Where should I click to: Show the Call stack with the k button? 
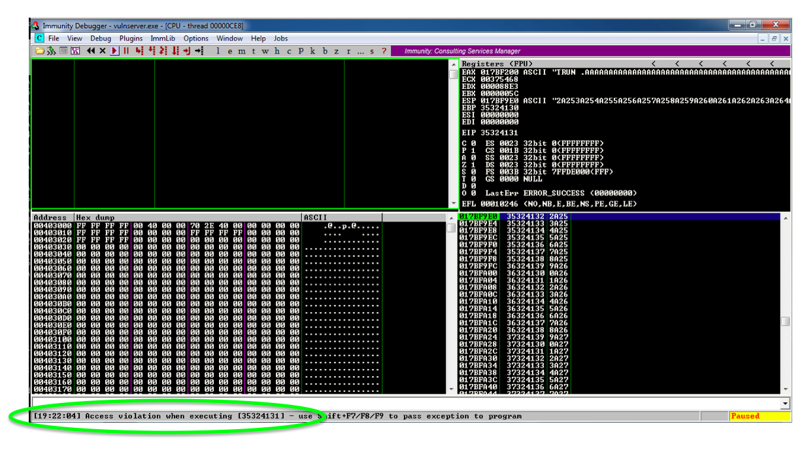(x=312, y=51)
